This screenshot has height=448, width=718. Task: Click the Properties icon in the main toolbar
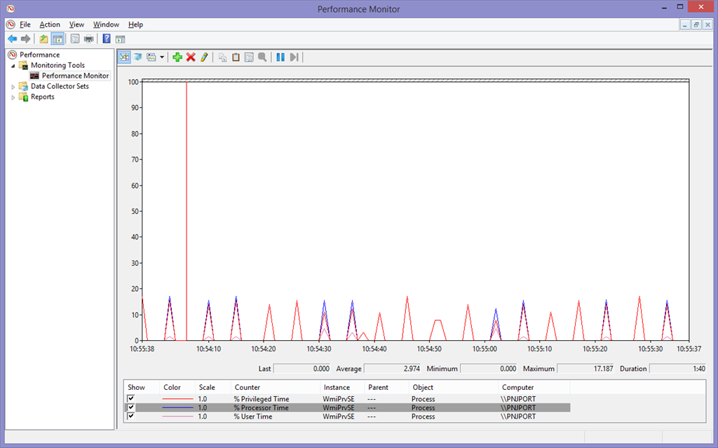coord(75,39)
